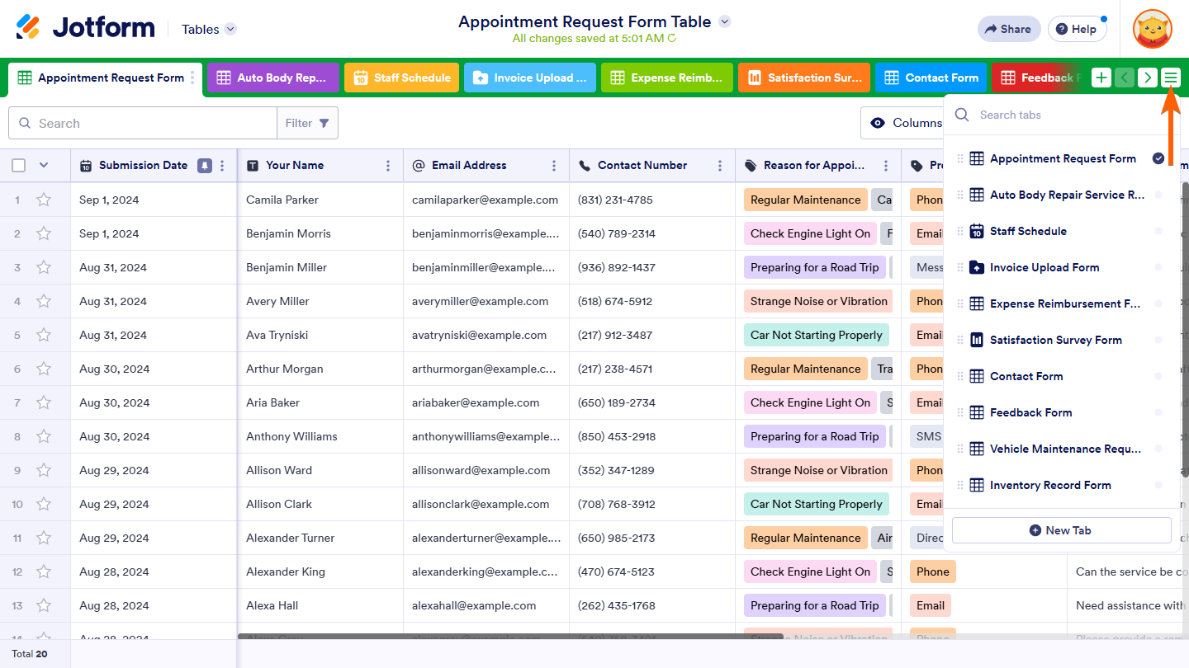Image resolution: width=1189 pixels, height=668 pixels.
Task: Expand the table title dropdown arrow
Action: tap(724, 21)
